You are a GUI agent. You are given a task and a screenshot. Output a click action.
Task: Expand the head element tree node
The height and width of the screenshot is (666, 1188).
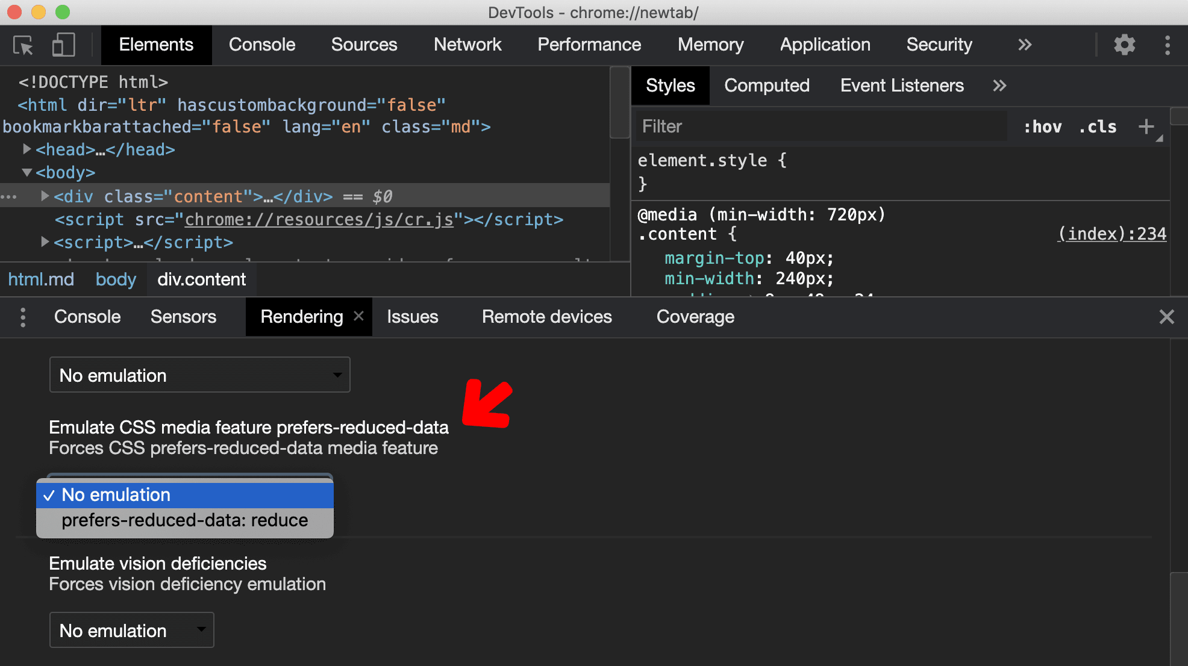tap(26, 148)
